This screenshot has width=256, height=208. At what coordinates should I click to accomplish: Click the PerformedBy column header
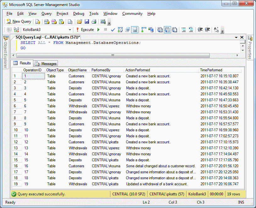(107, 70)
